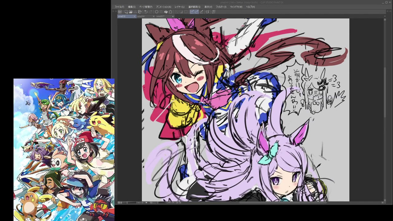This screenshot has height=221, width=393.
Task: Click the Pokemon reference image
Action: 64,150
